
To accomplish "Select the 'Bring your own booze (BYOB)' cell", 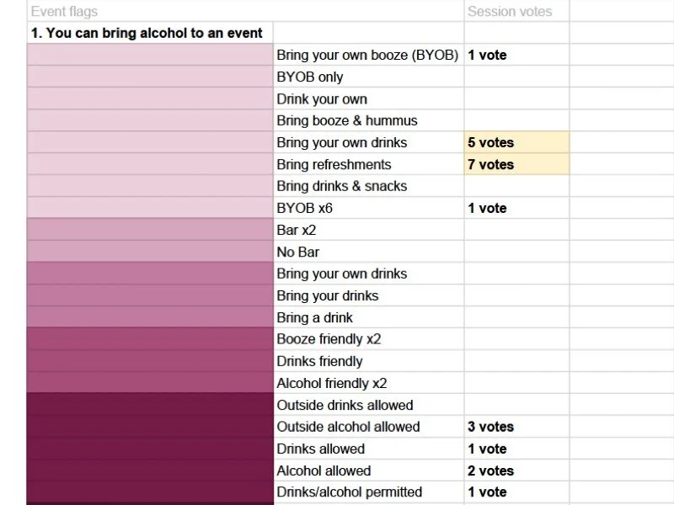I will (x=368, y=55).
